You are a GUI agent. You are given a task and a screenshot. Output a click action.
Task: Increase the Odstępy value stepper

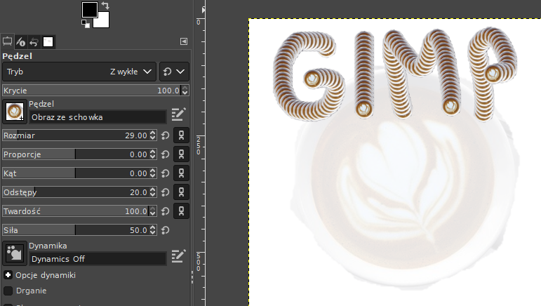coord(153,189)
